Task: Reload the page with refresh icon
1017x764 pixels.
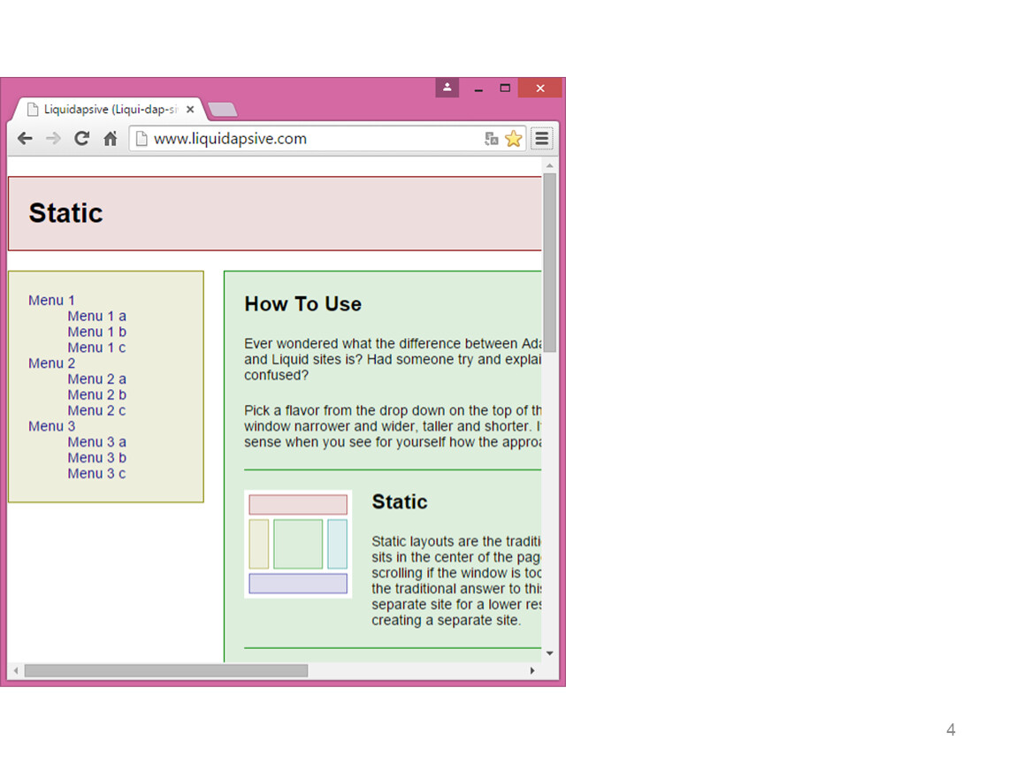Action: [81, 139]
